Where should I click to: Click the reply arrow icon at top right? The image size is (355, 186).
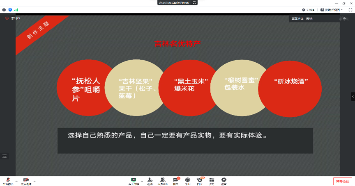point(345,18)
